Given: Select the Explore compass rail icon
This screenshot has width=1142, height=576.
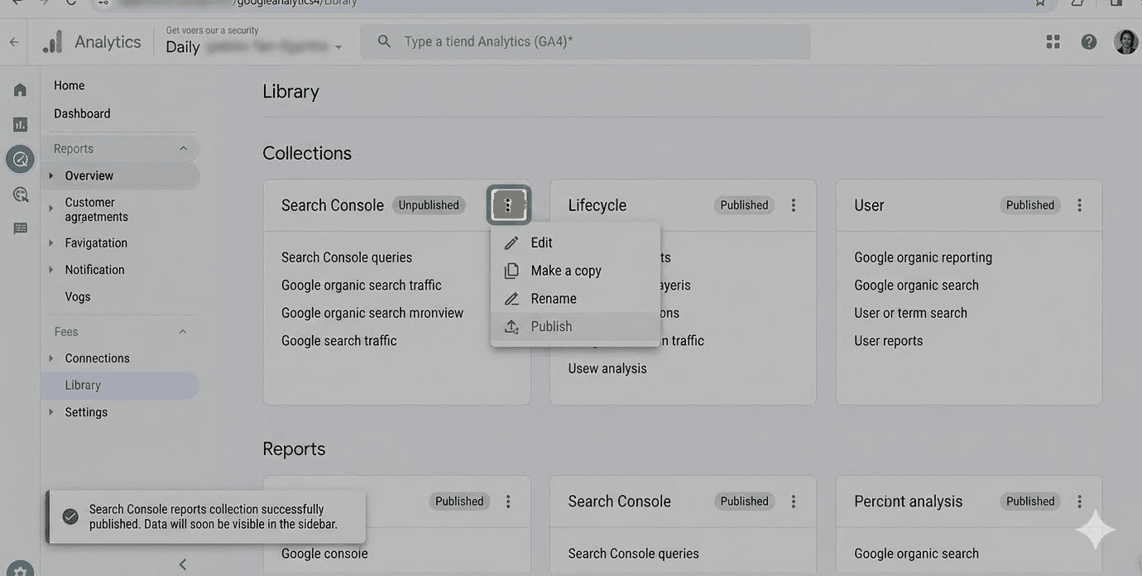Looking at the screenshot, I should click(20, 159).
